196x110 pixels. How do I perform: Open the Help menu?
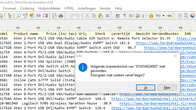(x=118, y=8)
